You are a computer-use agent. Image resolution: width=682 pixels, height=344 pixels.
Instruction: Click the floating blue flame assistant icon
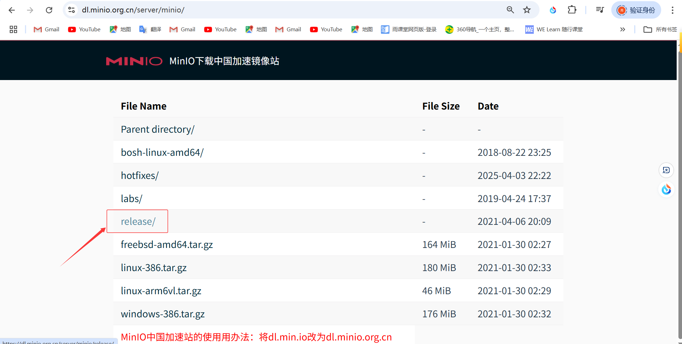tap(666, 189)
